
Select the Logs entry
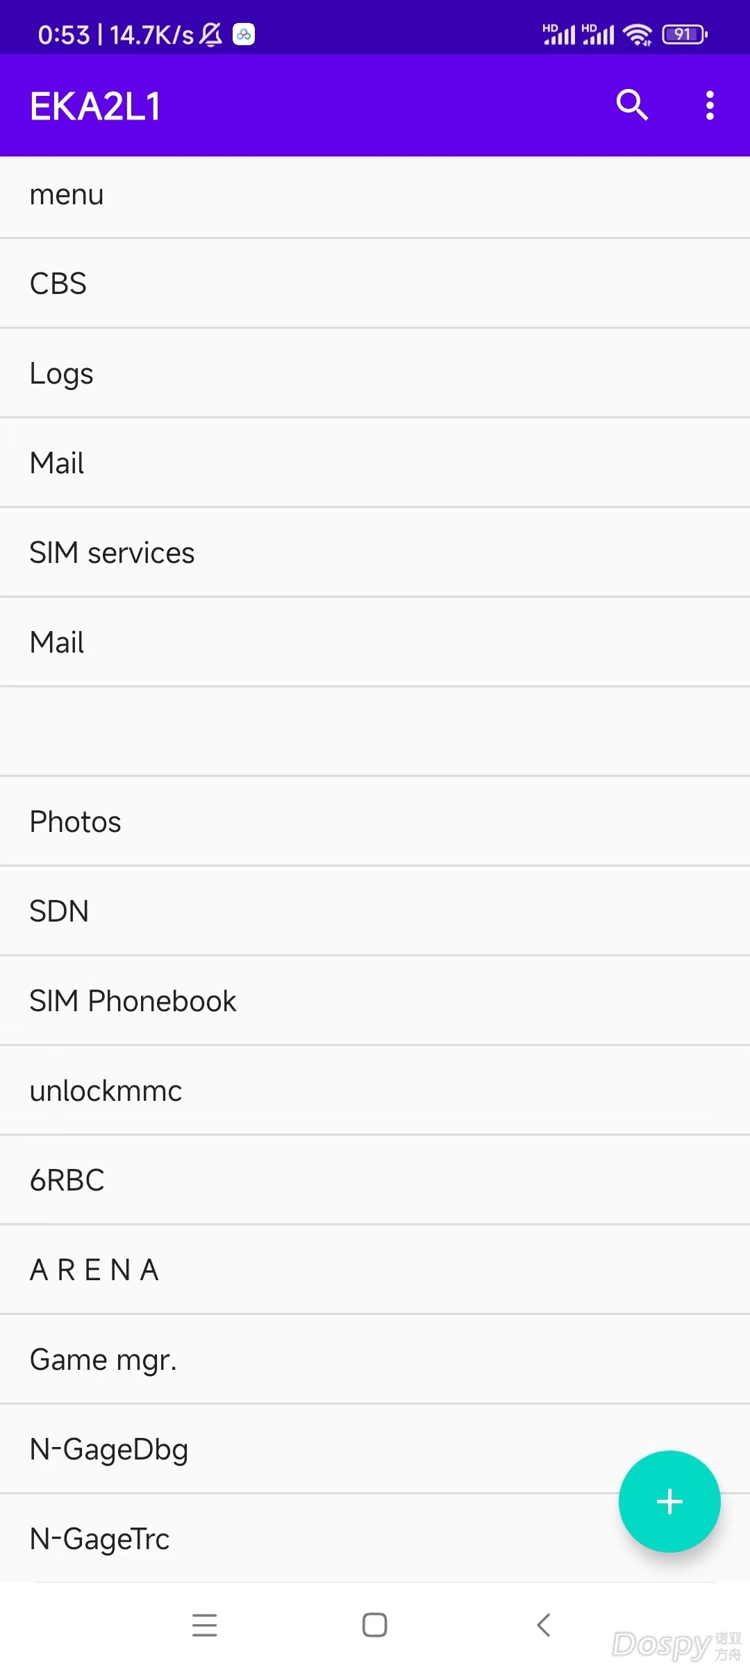pos(375,373)
